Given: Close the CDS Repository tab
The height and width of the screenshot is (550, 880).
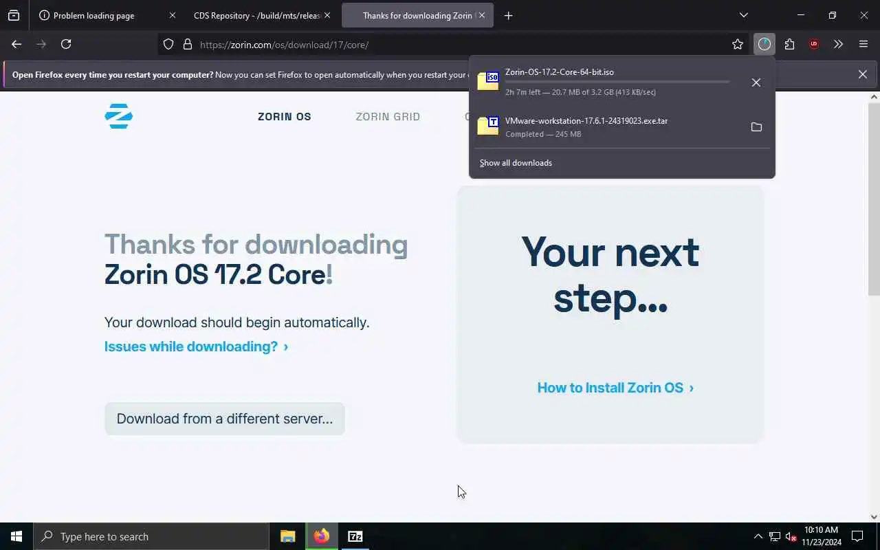Looking at the screenshot, I should 327,15.
